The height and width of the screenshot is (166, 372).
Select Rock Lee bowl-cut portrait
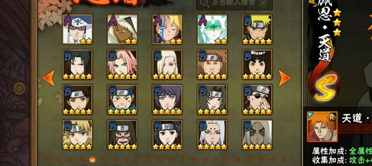(x=257, y=64)
